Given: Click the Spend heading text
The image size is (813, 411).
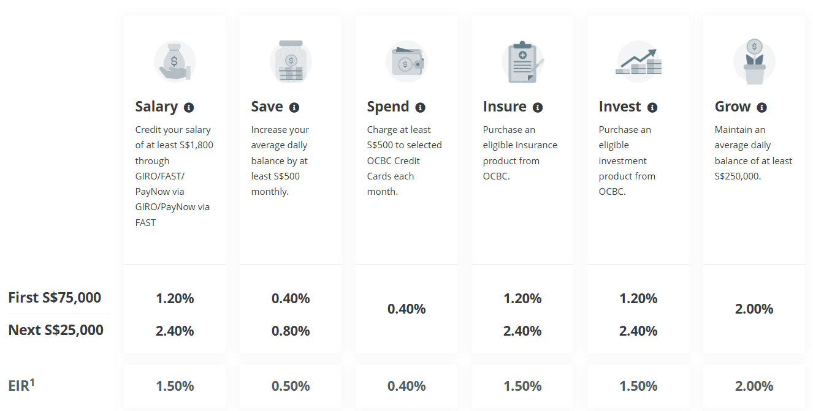Looking at the screenshot, I should [x=388, y=107].
